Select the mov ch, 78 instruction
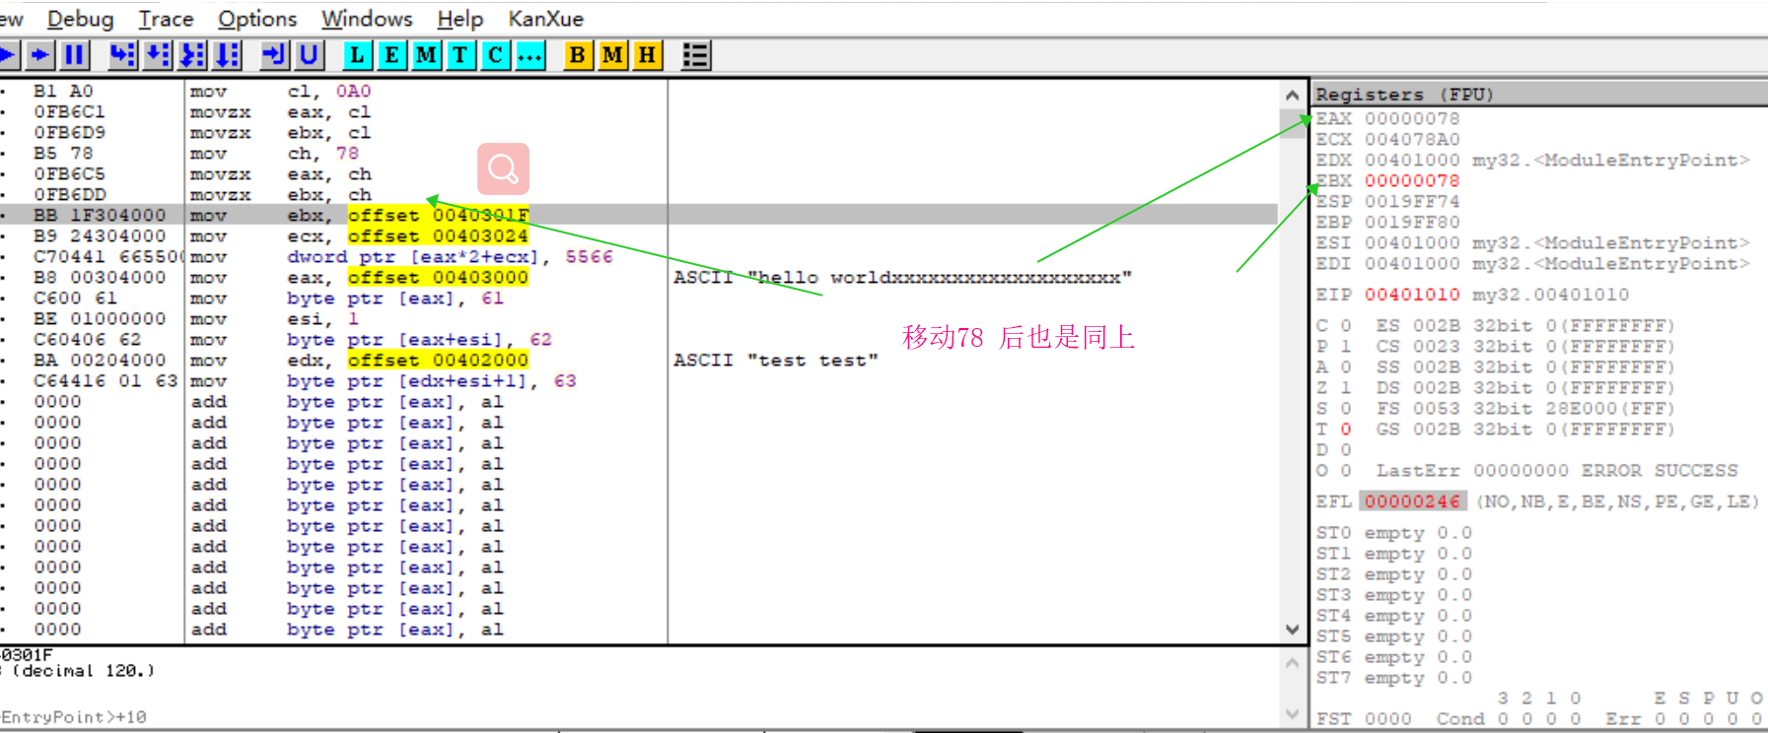 (x=274, y=154)
